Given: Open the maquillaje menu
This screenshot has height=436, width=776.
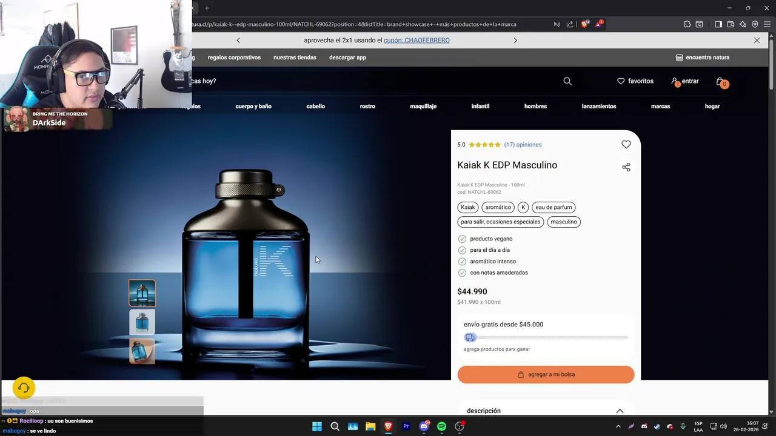Looking at the screenshot, I should click(423, 106).
